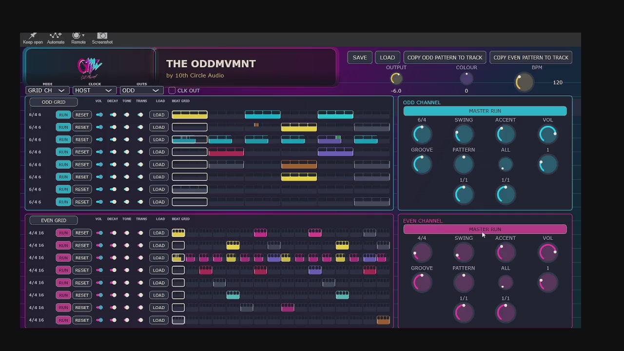Click COPY EVEN PATTERN TO TRACK

(x=531, y=58)
